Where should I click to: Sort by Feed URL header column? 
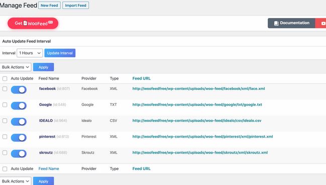pyautogui.click(x=141, y=78)
